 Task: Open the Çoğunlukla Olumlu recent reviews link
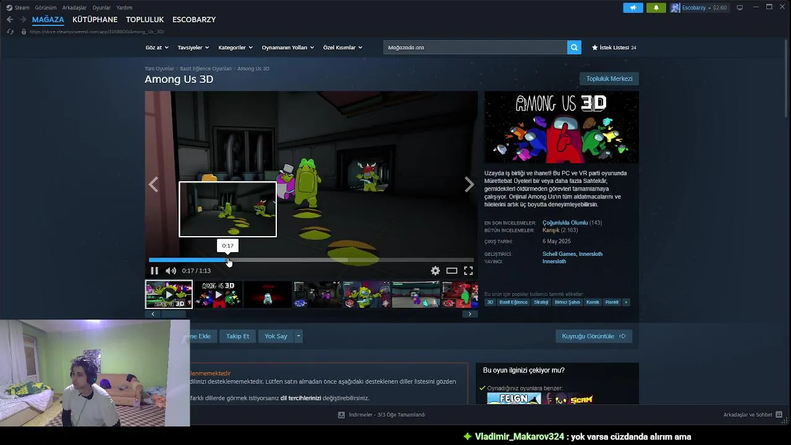[565, 222]
